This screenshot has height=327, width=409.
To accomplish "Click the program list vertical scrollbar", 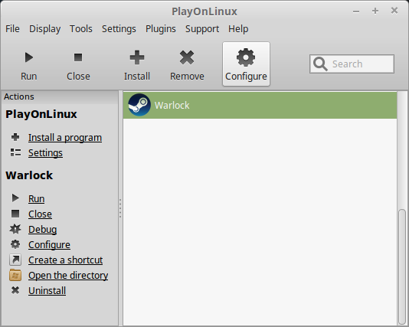I will tap(402, 267).
